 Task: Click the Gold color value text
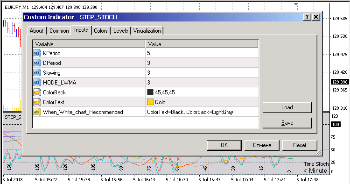160,102
